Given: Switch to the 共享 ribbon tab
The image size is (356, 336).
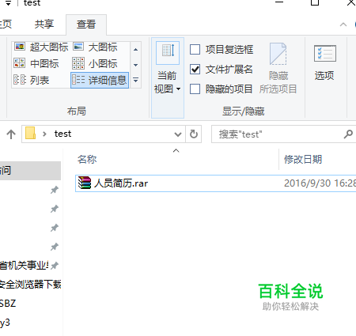Looking at the screenshot, I should [44, 25].
